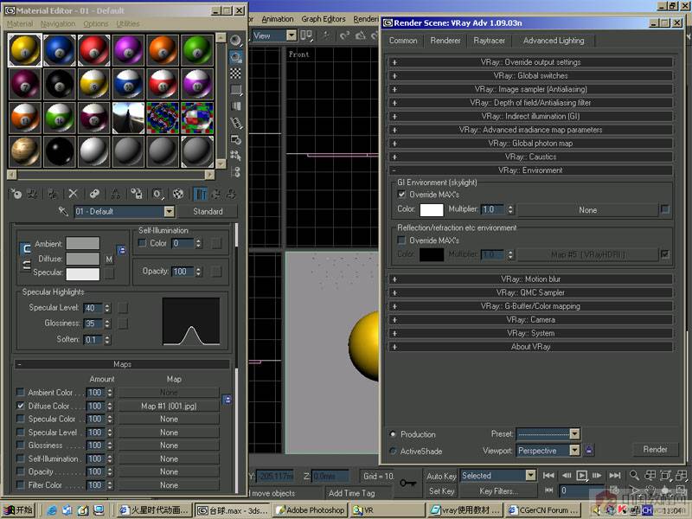Enable Self-Illumination Color checkbox
The width and height of the screenshot is (692, 519).
(x=142, y=243)
